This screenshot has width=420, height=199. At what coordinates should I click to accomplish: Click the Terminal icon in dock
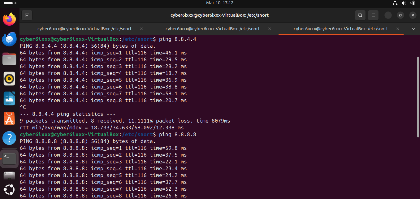click(9, 159)
